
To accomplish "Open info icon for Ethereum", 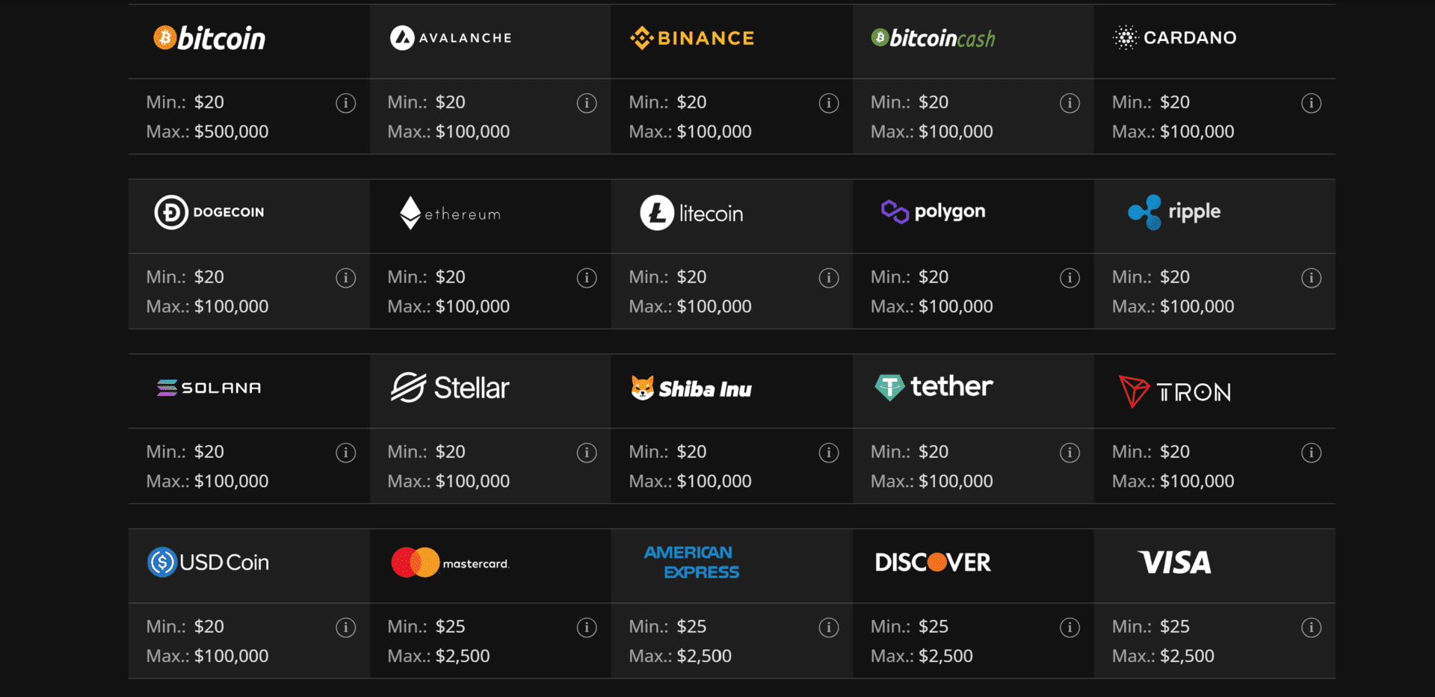I will [x=587, y=278].
